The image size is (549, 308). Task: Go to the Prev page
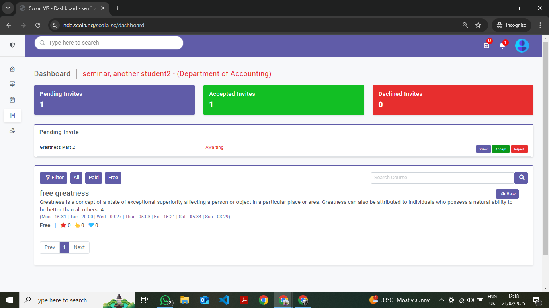[x=50, y=247]
